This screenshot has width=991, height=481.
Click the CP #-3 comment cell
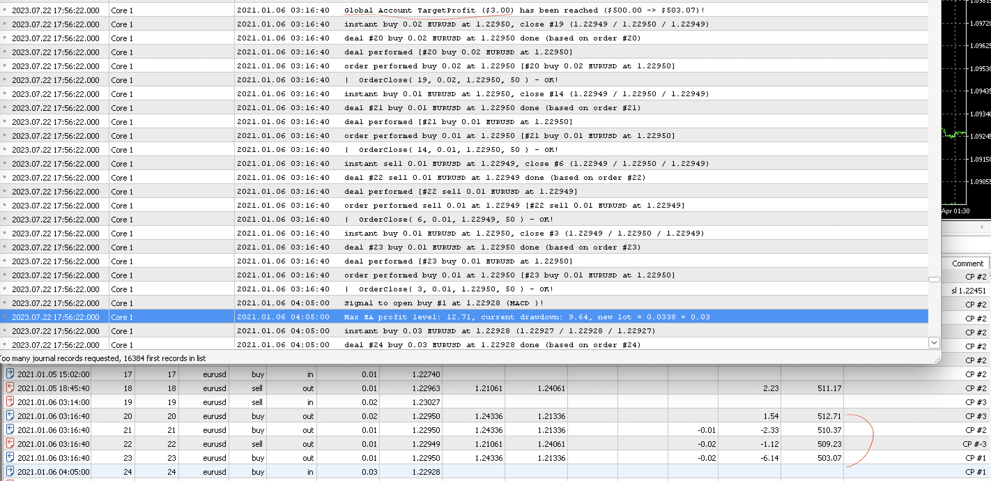tap(975, 444)
